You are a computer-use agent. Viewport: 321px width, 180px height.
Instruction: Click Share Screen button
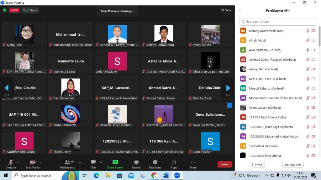click(115, 164)
